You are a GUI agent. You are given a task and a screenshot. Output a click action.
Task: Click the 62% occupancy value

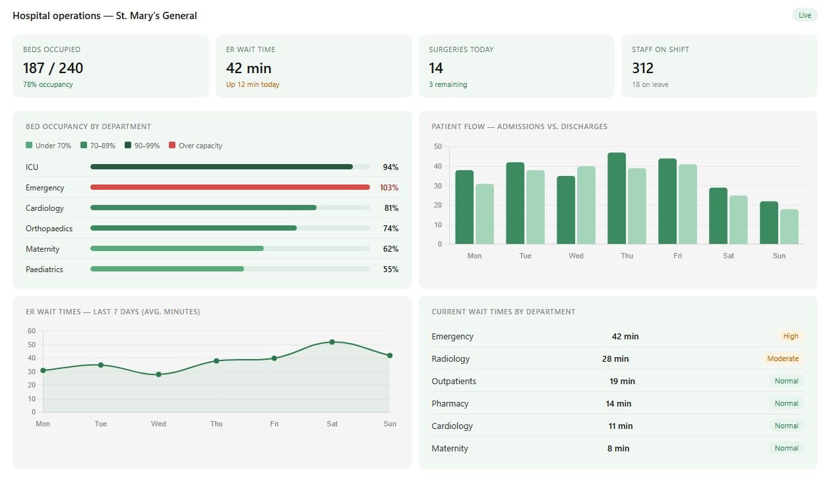tap(390, 249)
